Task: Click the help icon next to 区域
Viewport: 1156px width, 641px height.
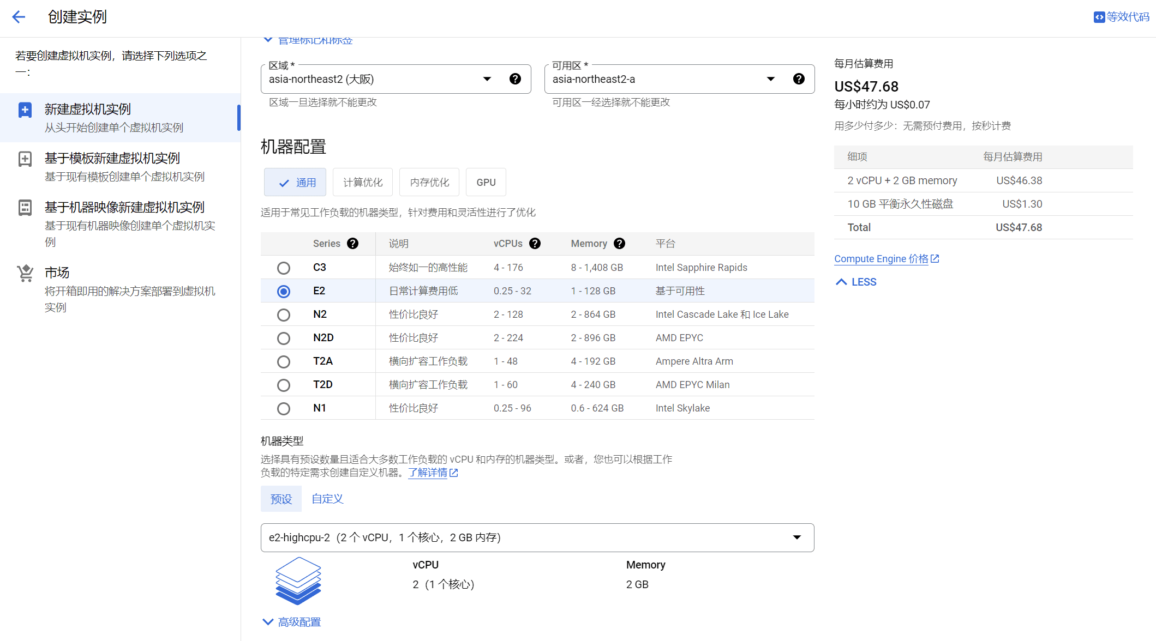Action: [x=515, y=78]
